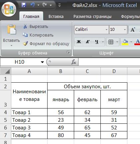Click the borders grid icon
The width and height of the screenshot is (140, 144).
[111, 42]
